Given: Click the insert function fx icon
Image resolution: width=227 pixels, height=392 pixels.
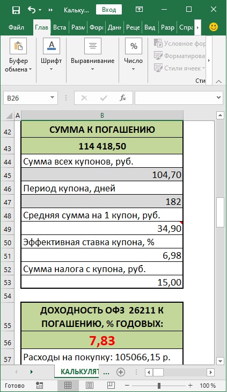Looking at the screenshot, I should tap(123, 98).
